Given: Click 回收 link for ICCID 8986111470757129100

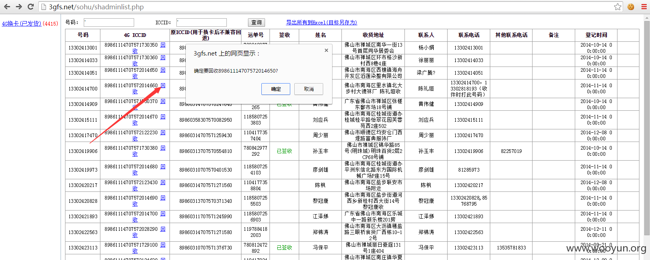Looking at the screenshot, I should pyautogui.click(x=163, y=245).
